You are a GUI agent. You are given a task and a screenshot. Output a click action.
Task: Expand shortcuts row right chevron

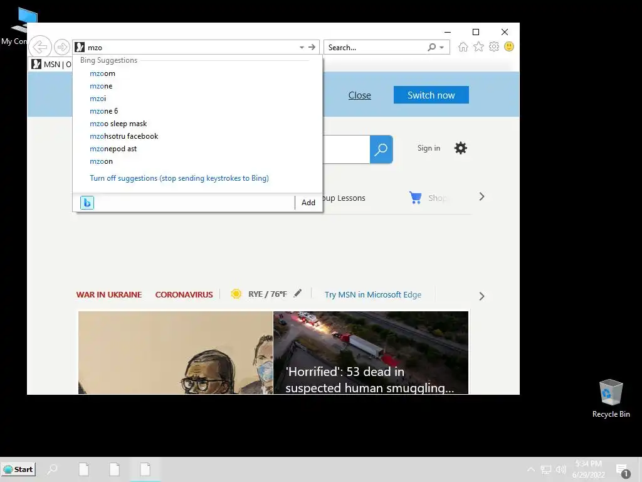point(482,196)
